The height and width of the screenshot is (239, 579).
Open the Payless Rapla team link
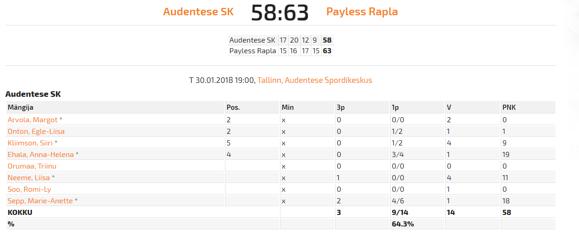pyautogui.click(x=362, y=12)
